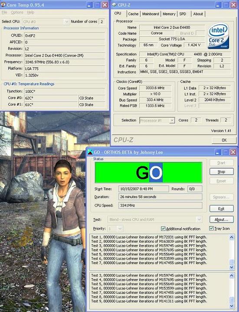Click the Exit button in ORTHOS

221,209
